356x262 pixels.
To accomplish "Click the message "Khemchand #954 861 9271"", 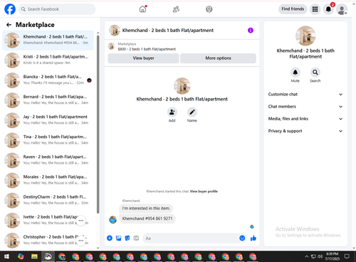I will tap(147, 219).
